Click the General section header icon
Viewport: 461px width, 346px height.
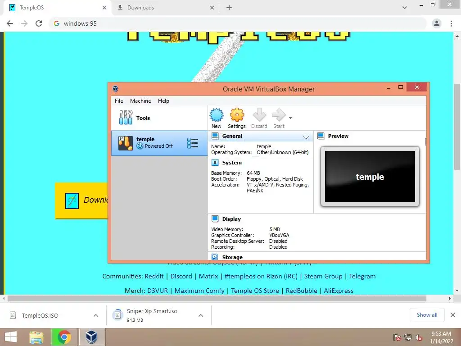click(215, 136)
